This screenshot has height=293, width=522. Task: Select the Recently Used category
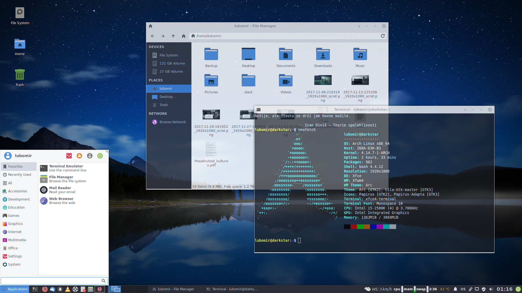pos(19,175)
